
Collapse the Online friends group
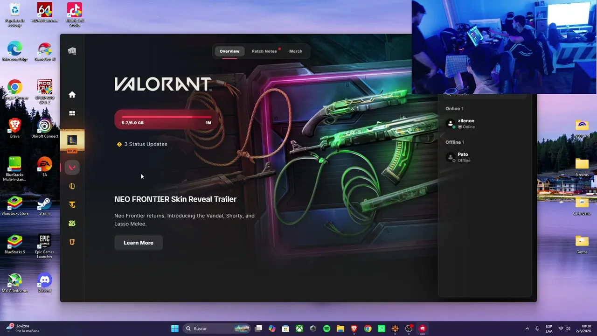(454, 109)
